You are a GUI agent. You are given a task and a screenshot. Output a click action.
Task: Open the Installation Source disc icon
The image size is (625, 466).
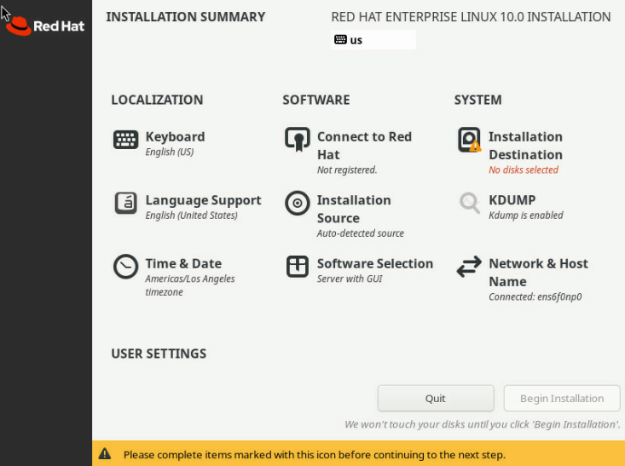pos(298,203)
